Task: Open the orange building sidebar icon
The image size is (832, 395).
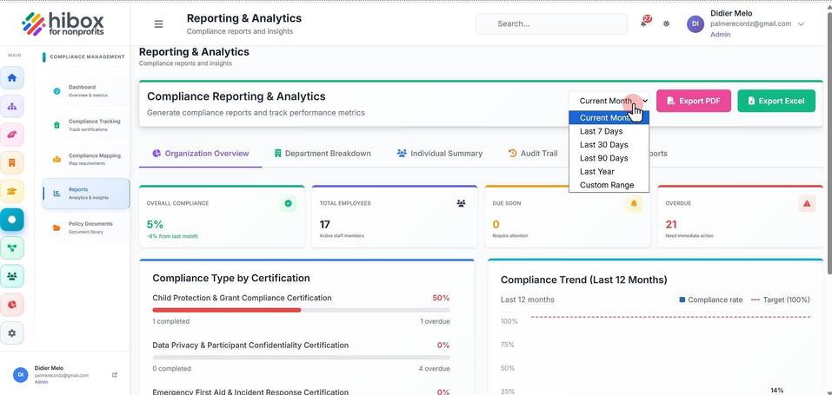Action: point(11,162)
